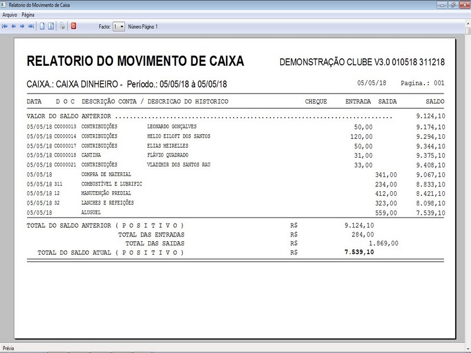Jump to the last page arrow

point(31,26)
